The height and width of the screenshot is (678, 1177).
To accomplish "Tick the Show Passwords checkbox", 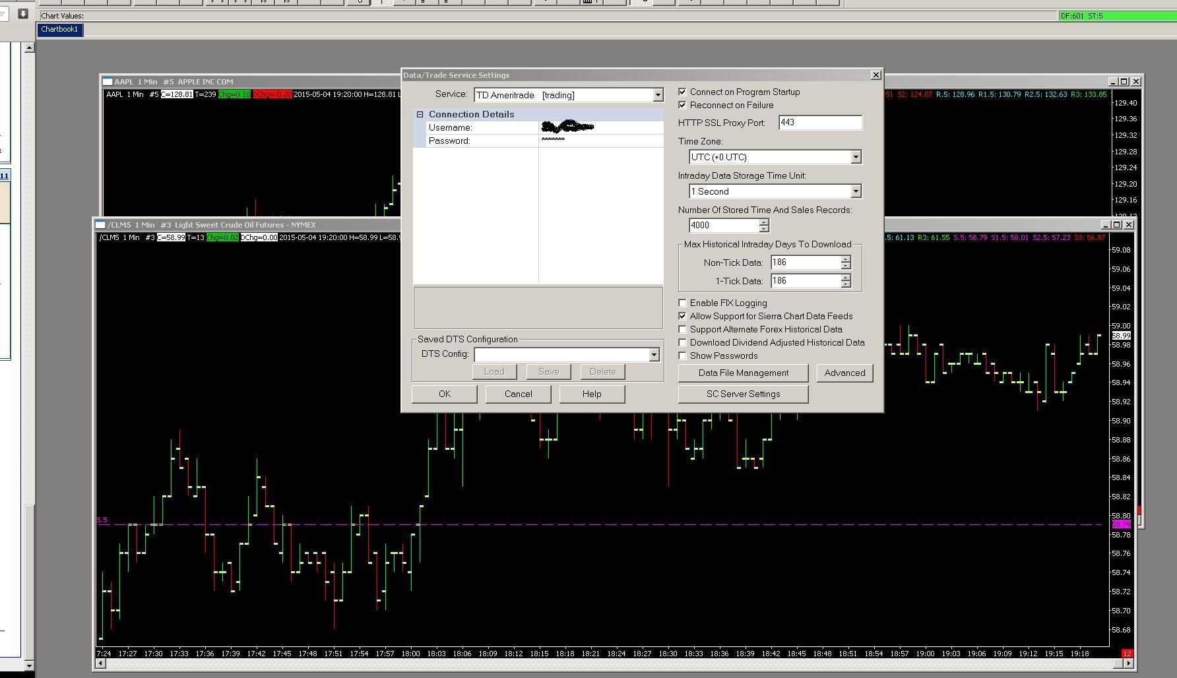I will [683, 356].
